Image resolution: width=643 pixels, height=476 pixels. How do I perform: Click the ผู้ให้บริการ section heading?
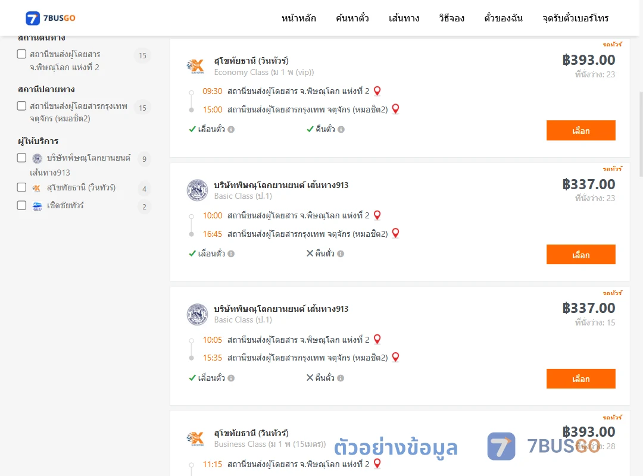click(x=38, y=141)
